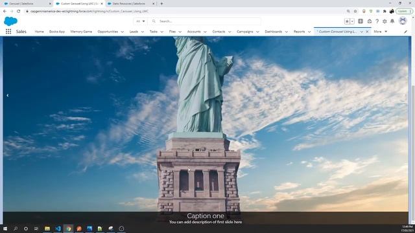Open the Files tab
The image size is (415, 233).
pos(172,32)
